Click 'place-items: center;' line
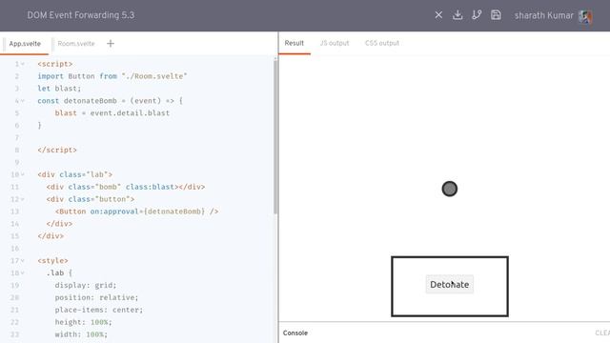 tap(99, 310)
